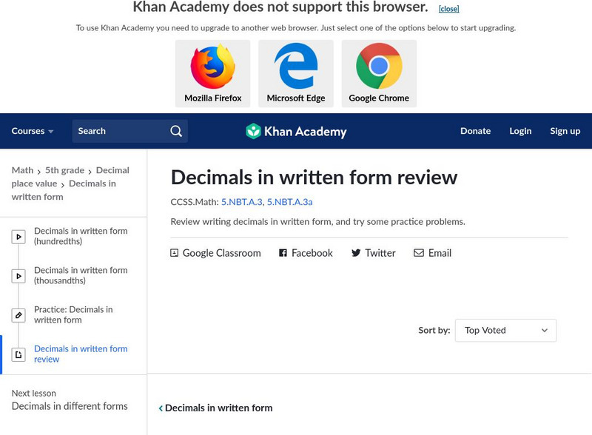Image resolution: width=592 pixels, height=435 pixels.
Task: Click the practice pencil icon in sidebar
Action: (x=18, y=315)
